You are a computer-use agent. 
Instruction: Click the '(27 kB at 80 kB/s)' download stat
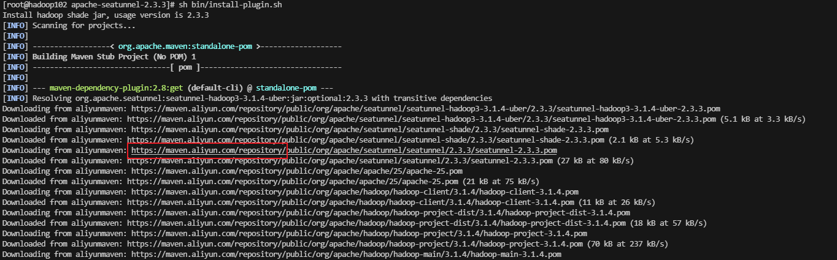click(595, 160)
